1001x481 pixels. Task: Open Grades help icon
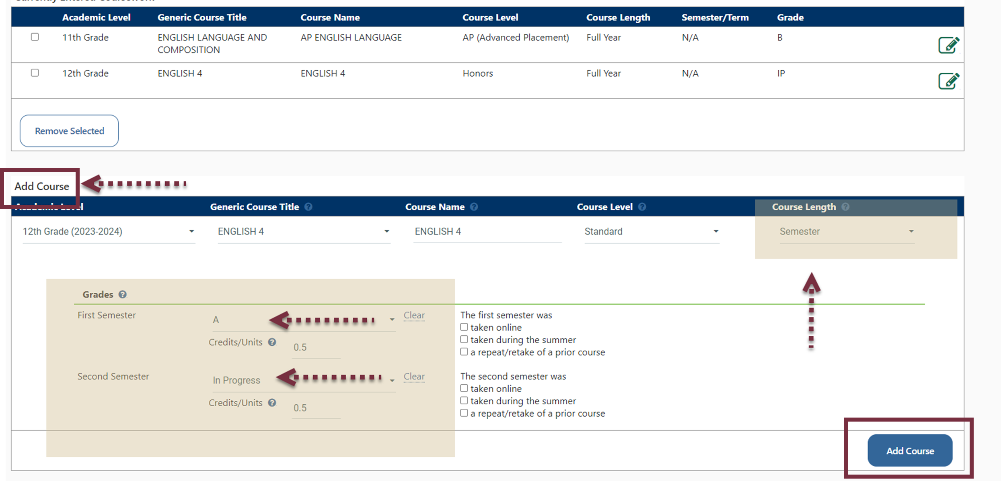123,294
